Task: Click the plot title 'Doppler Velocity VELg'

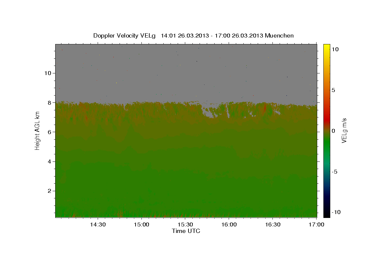Action: point(124,36)
